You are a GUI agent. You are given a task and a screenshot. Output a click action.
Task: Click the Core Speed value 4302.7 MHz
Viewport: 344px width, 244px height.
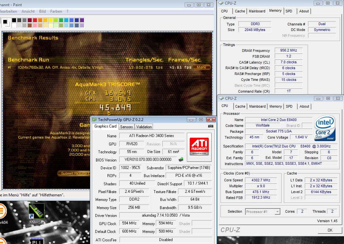pyautogui.click(x=261, y=180)
